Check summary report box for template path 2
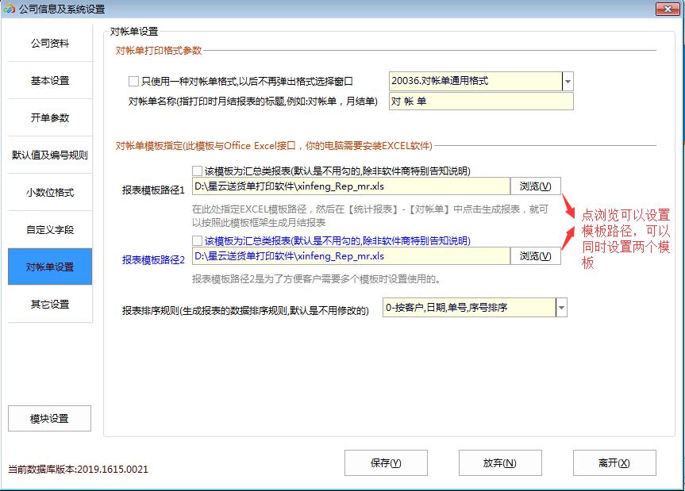Image resolution: width=685 pixels, height=491 pixels. click(197, 240)
